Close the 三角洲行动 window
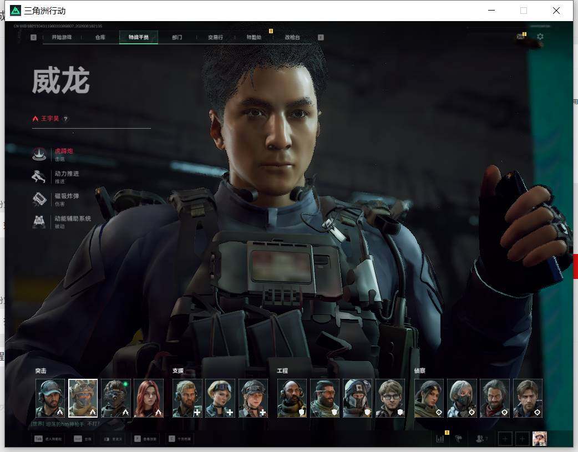Image resolution: width=578 pixels, height=452 pixels. 556,11
